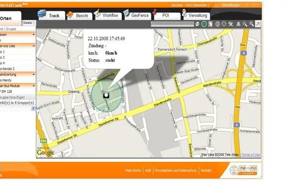Open Einstellungen in the top header
286x191 pixels.
[x=231, y=5]
